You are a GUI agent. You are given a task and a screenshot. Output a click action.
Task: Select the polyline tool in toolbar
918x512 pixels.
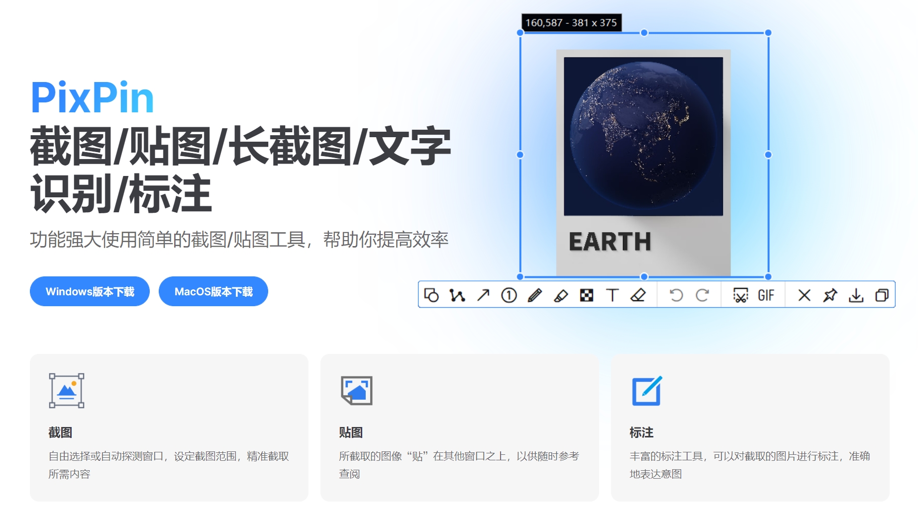457,295
